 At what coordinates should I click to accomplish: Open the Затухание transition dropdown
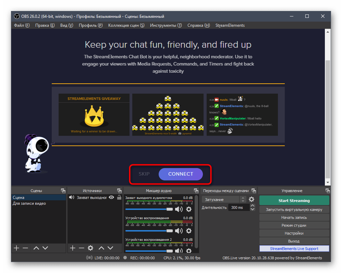point(224,199)
